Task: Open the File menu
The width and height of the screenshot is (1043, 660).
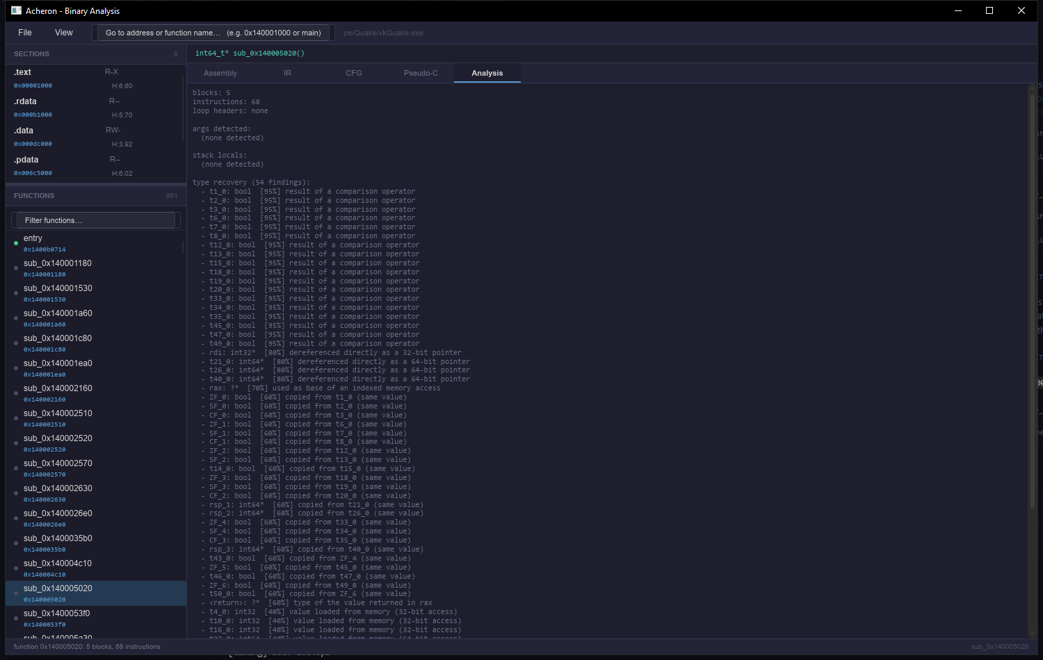Action: [25, 33]
